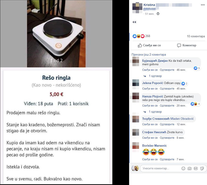This screenshot has width=207, height=185.
Task: Click the Rešo ringla product photo
Action: [56, 34]
